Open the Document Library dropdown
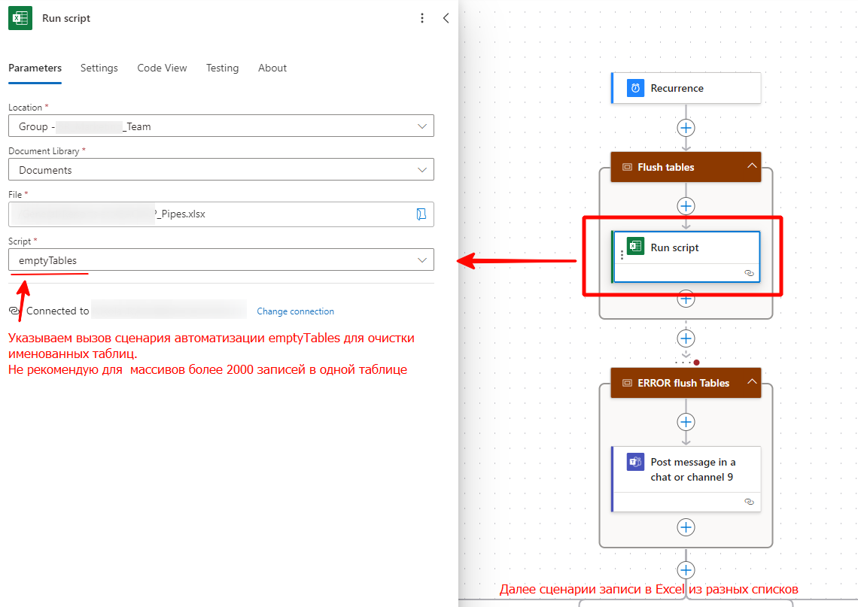The image size is (858, 607). [x=422, y=170]
